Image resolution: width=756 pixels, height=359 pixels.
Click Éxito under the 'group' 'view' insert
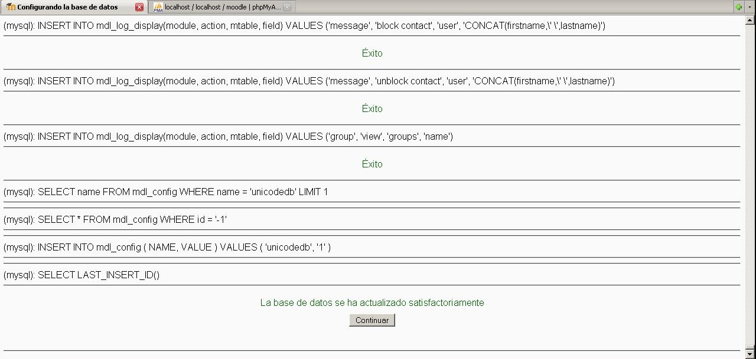point(372,164)
